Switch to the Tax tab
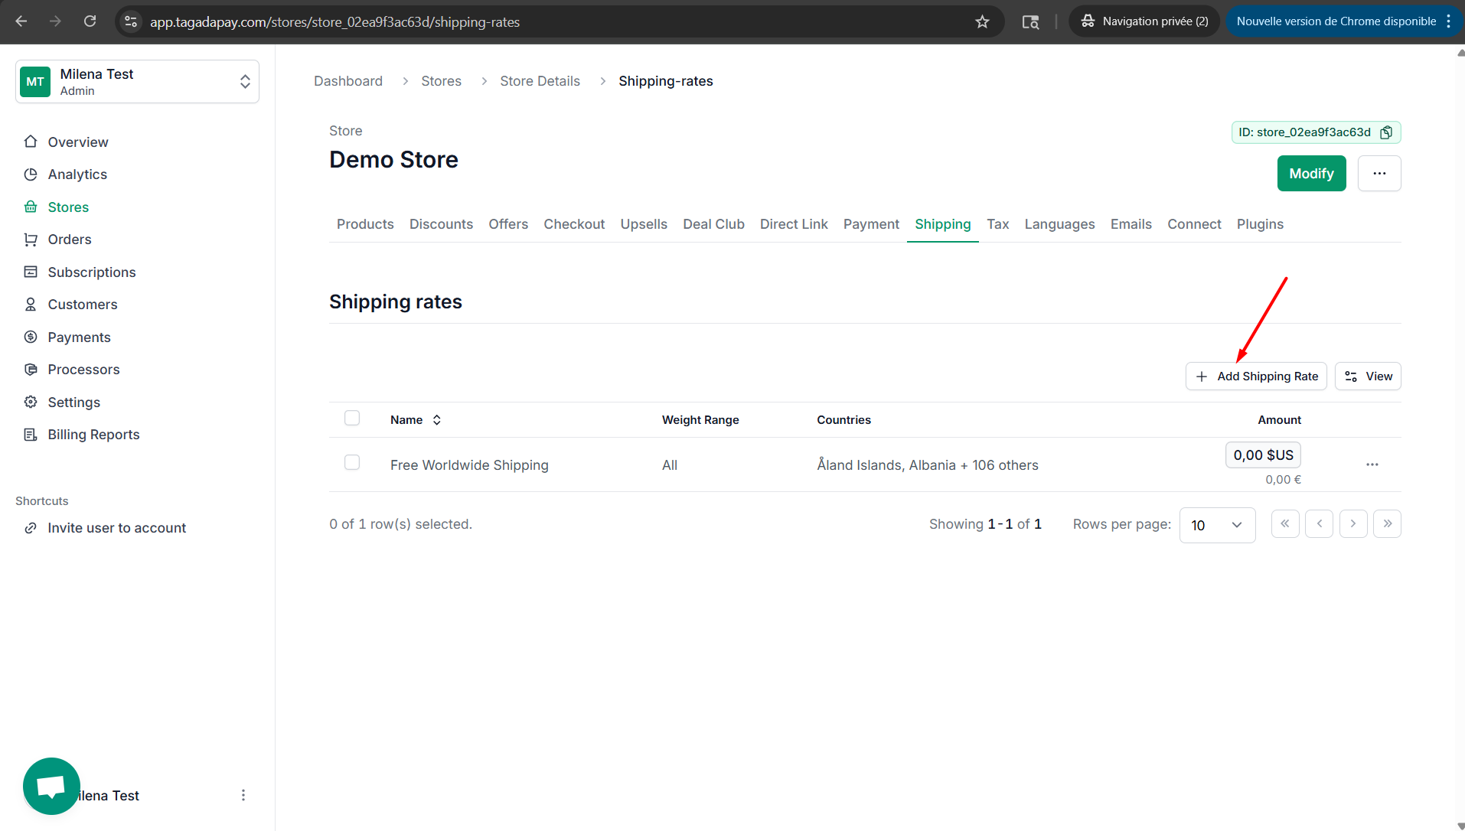1465x831 pixels. pos(997,224)
